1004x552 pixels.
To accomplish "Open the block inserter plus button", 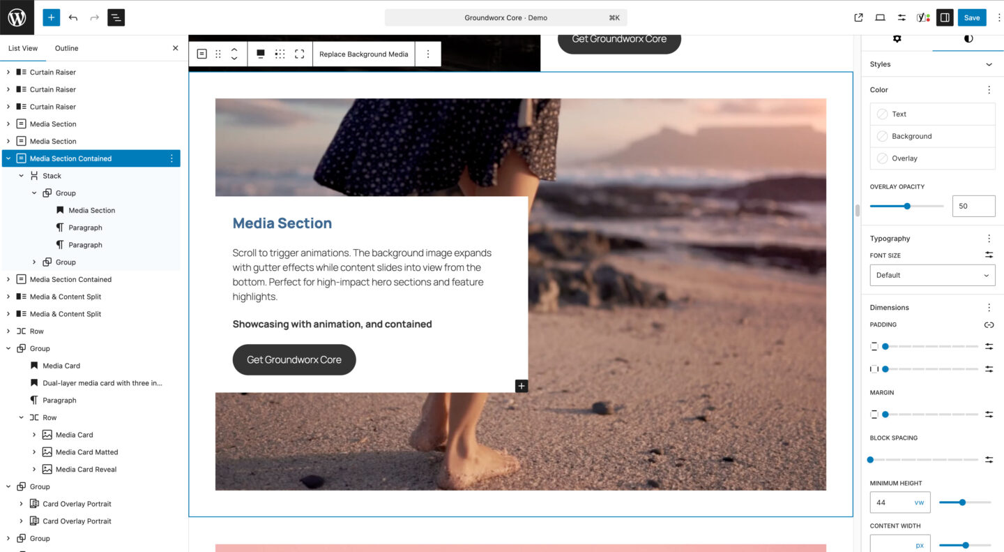I will click(51, 17).
